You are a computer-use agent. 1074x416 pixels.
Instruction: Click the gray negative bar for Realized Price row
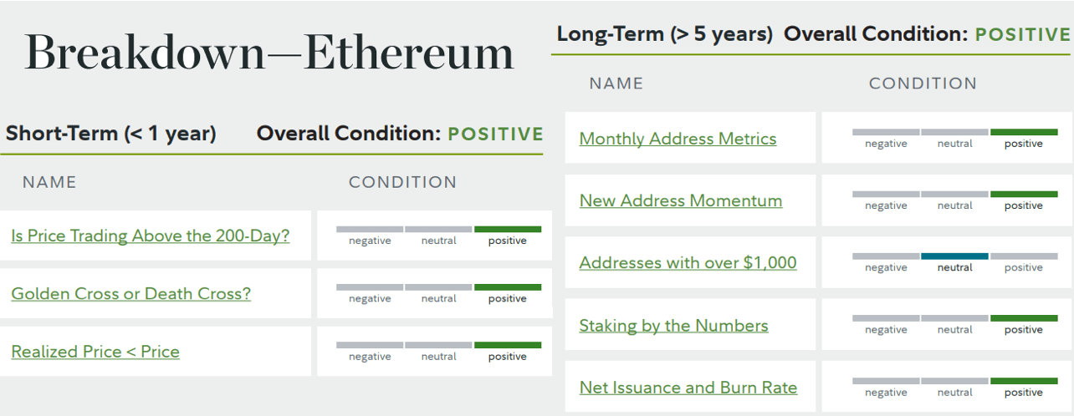coord(369,345)
